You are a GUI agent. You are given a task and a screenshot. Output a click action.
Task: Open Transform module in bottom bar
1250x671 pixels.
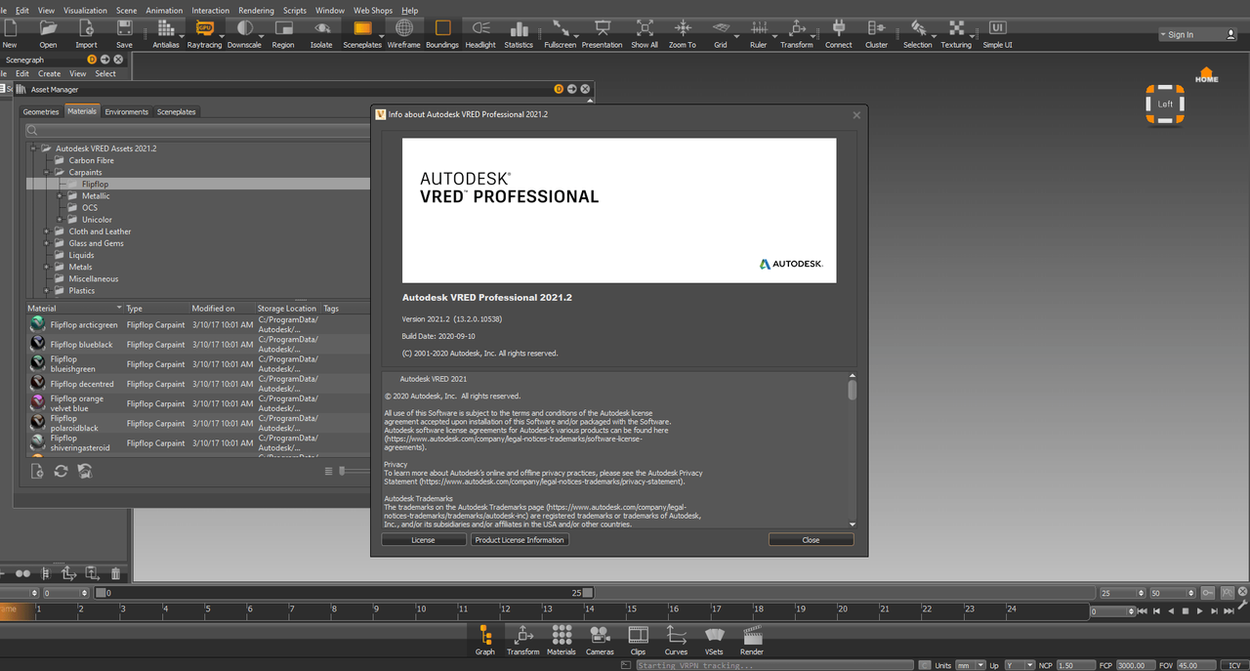[523, 641]
